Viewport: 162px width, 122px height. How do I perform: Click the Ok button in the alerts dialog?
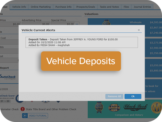(x=133, y=96)
